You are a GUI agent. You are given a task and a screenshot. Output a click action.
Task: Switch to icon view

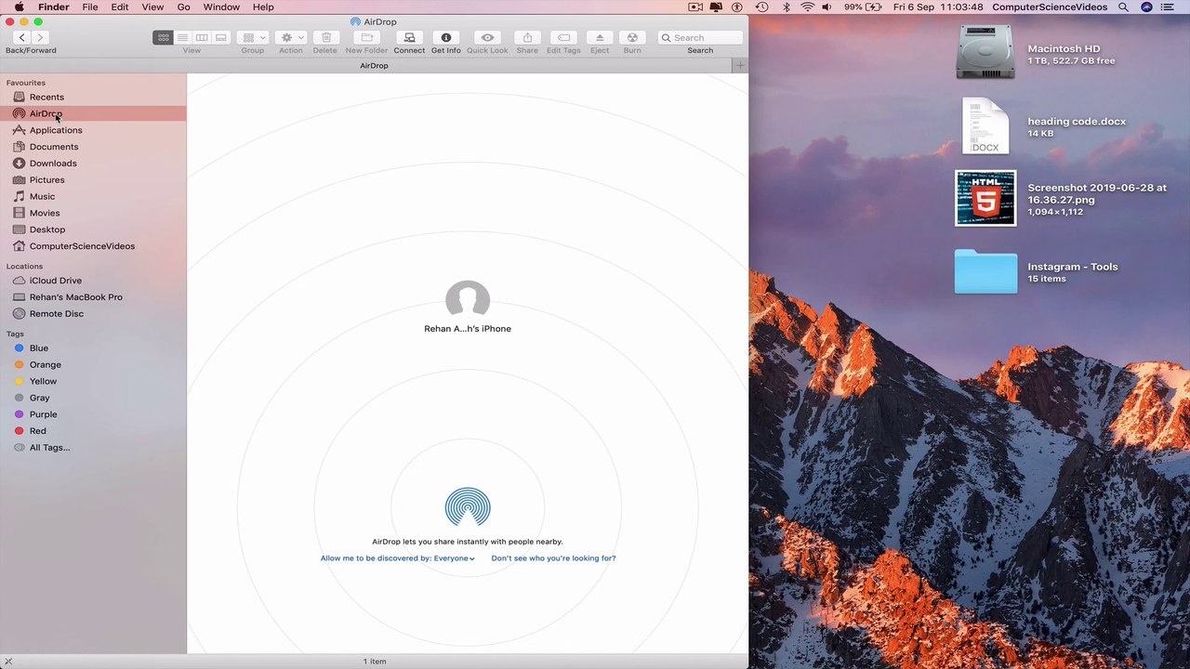coord(163,37)
